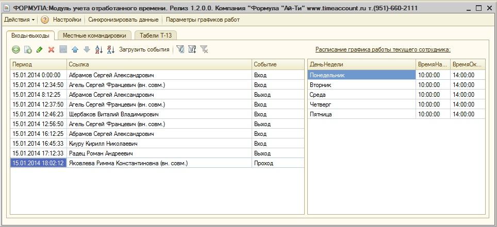Select the Щербаков Виталий Владимирович row
Viewport: 497px width, 227px height.
(x=113, y=114)
